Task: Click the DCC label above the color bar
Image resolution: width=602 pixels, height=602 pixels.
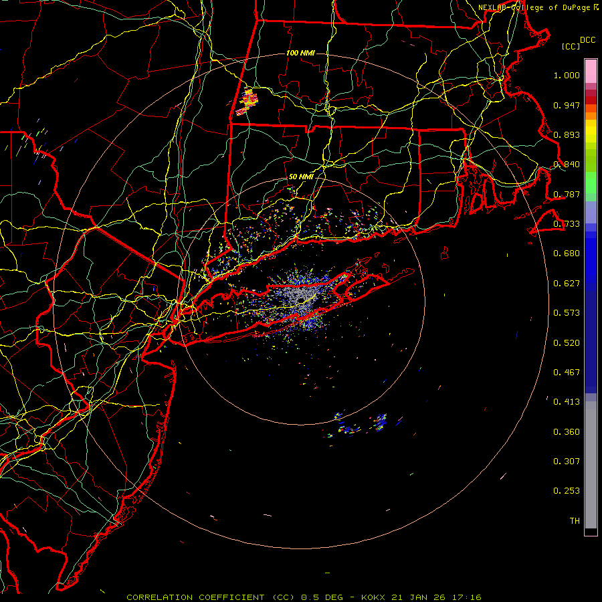Action: 587,40
